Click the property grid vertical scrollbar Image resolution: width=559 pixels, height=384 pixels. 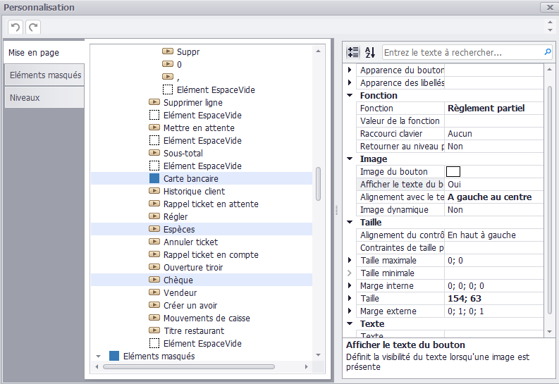[x=549, y=200]
